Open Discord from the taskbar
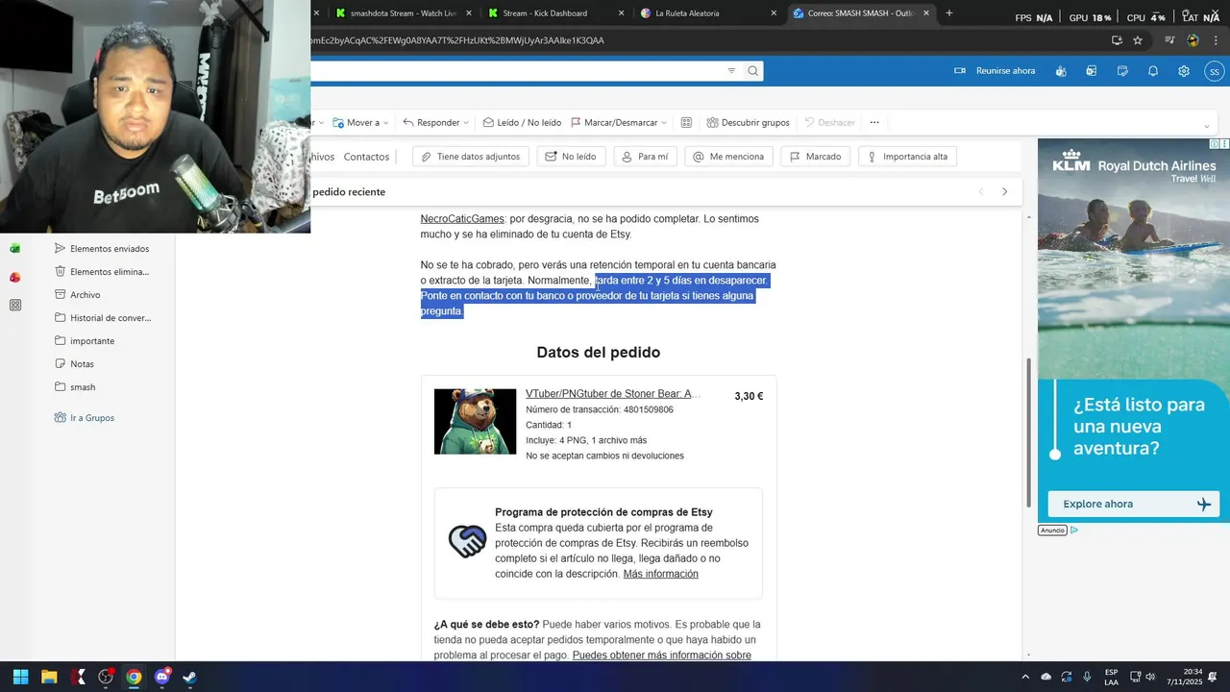Image resolution: width=1230 pixels, height=692 pixels. 161,677
